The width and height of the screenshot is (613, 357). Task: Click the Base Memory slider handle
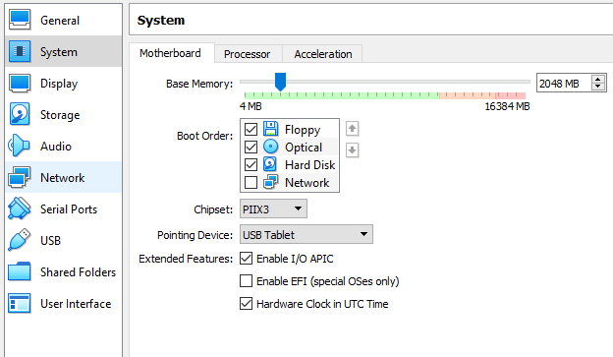click(280, 82)
